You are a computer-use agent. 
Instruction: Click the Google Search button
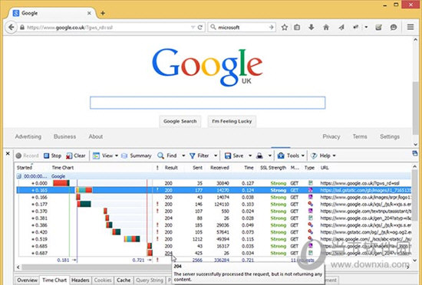pos(180,121)
